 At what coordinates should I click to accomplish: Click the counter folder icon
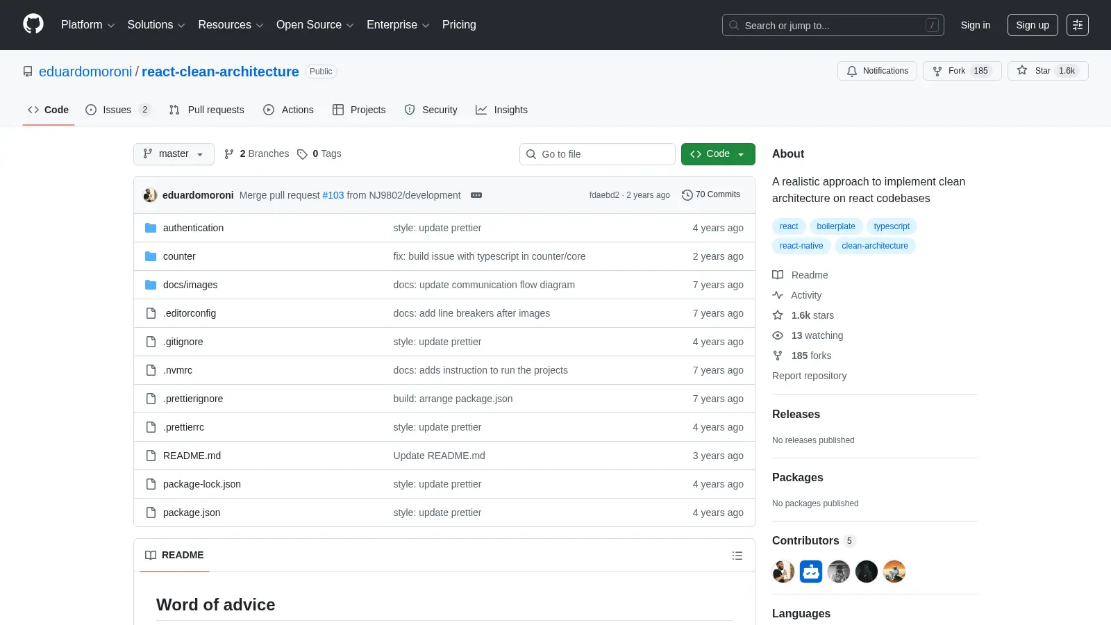(x=151, y=256)
